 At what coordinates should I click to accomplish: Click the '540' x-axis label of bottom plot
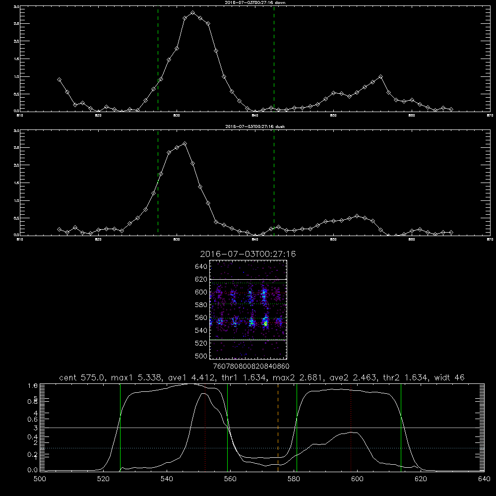pyautogui.click(x=167, y=479)
